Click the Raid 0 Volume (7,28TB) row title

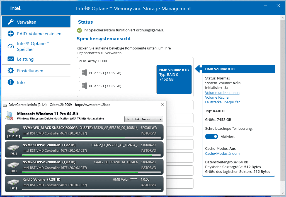(x=42, y=179)
